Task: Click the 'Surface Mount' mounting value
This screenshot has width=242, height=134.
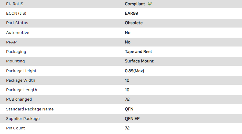Action: (139, 61)
